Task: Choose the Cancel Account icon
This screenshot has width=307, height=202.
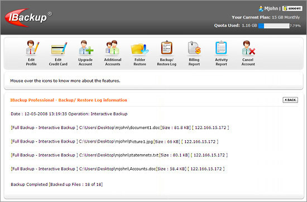Action: click(248, 47)
